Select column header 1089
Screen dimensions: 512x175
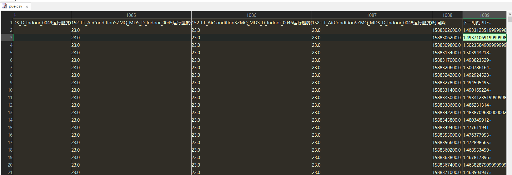tap(484, 15)
